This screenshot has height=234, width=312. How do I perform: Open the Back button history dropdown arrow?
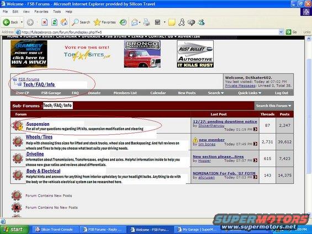(22, 22)
